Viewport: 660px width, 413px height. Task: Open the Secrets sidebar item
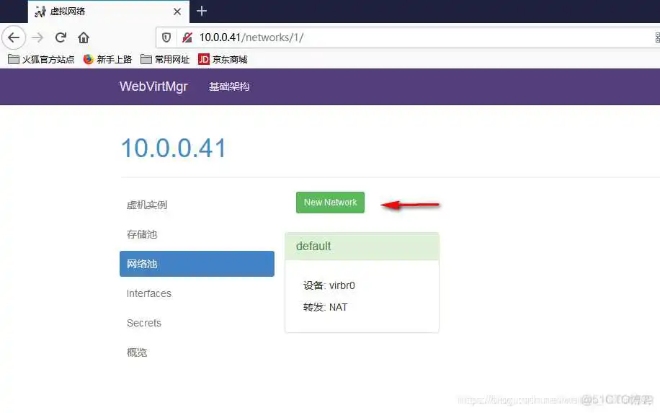197,323
